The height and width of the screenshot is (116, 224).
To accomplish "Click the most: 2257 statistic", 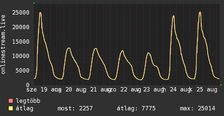I will (75, 108).
